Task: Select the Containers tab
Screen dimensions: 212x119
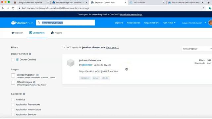Action: (x=37, y=33)
